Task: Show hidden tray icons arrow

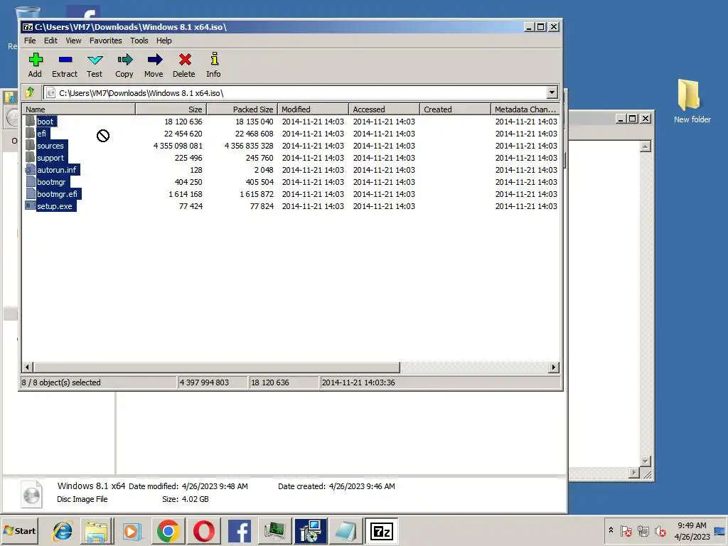Action: coord(611,530)
